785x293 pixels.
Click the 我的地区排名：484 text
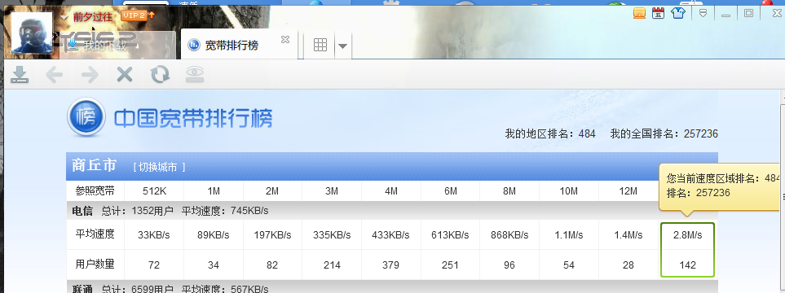click(x=550, y=133)
